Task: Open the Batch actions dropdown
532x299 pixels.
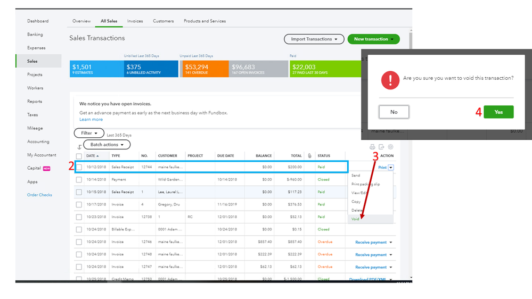Action: 107,144
